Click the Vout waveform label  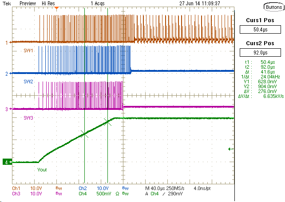coord(43,169)
